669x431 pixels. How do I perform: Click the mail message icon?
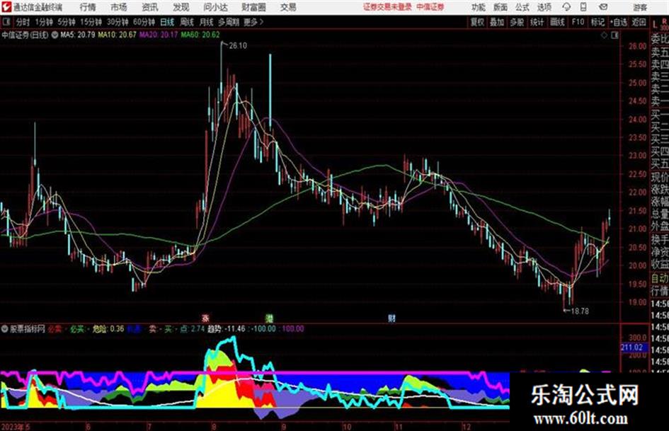point(603,7)
